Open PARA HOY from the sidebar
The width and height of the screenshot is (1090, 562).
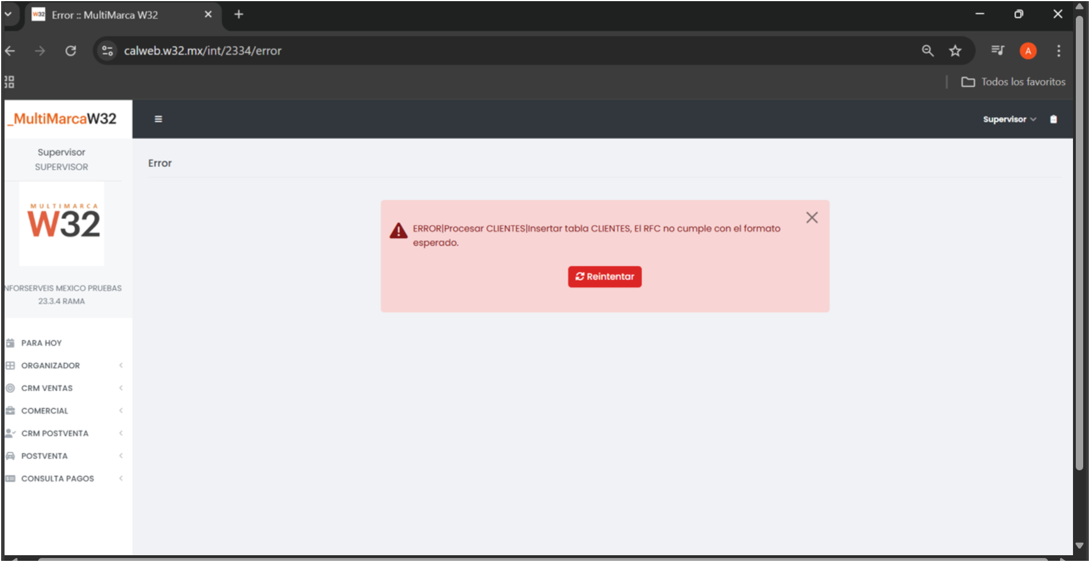pos(41,343)
